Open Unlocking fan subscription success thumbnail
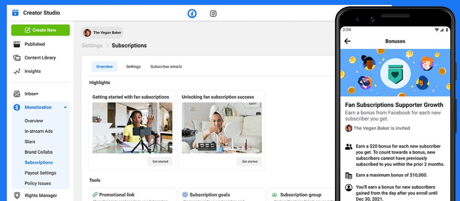The height and width of the screenshot is (201, 460). (222, 128)
